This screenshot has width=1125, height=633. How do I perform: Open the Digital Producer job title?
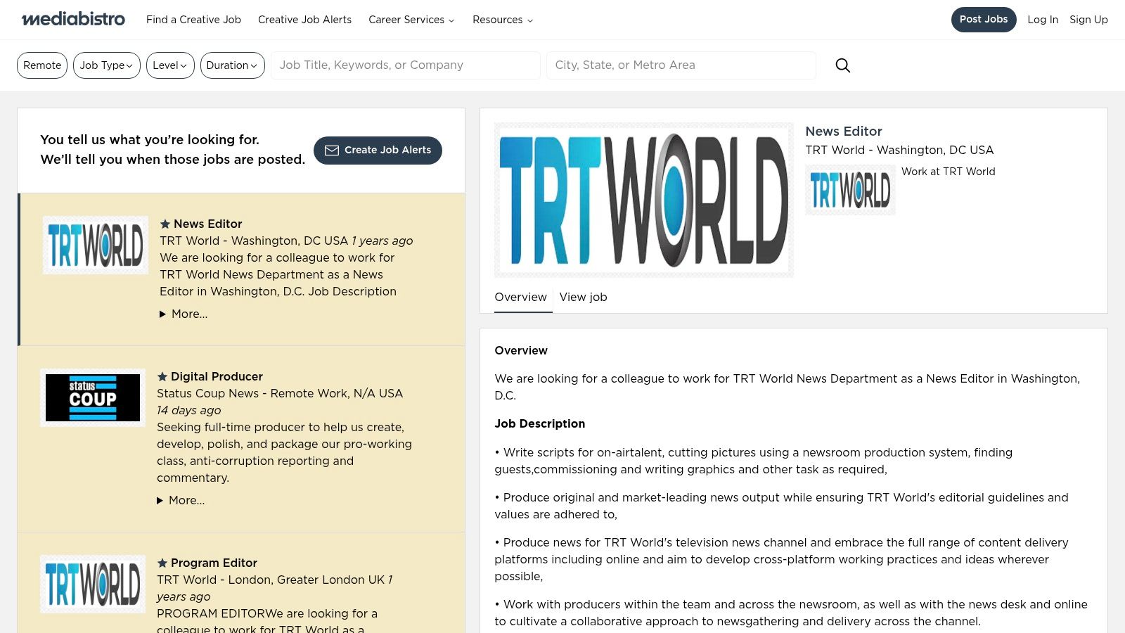[217, 376]
